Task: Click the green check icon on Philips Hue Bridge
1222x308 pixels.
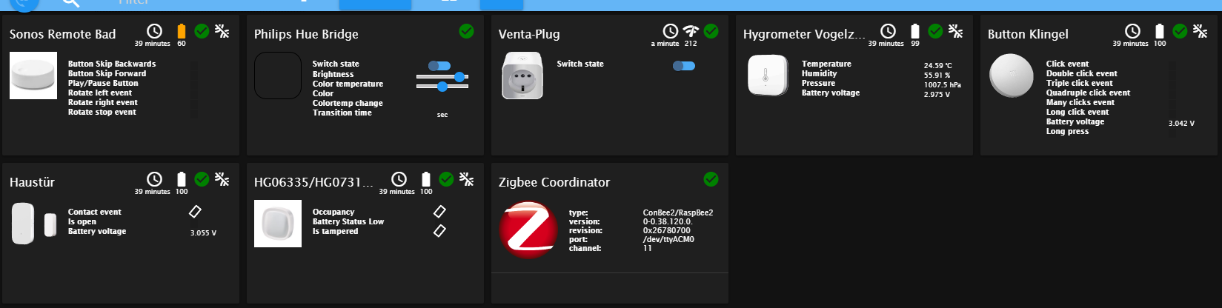Action: (x=466, y=31)
